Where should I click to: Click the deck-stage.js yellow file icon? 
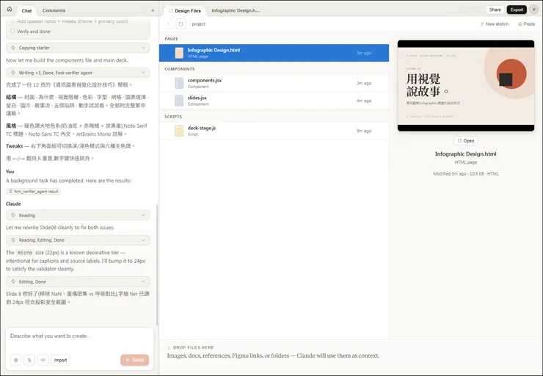tap(179, 131)
